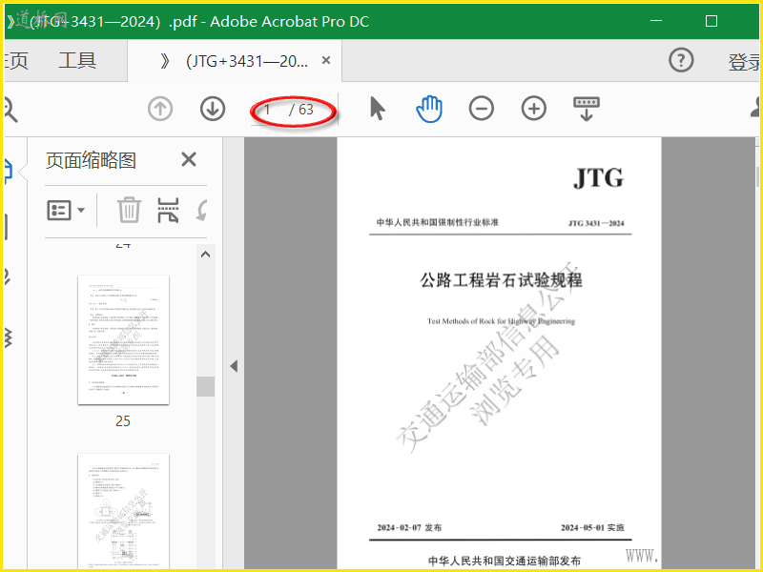Open the search magnifier tool
This screenshot has width=763, height=572.
click(x=10, y=110)
